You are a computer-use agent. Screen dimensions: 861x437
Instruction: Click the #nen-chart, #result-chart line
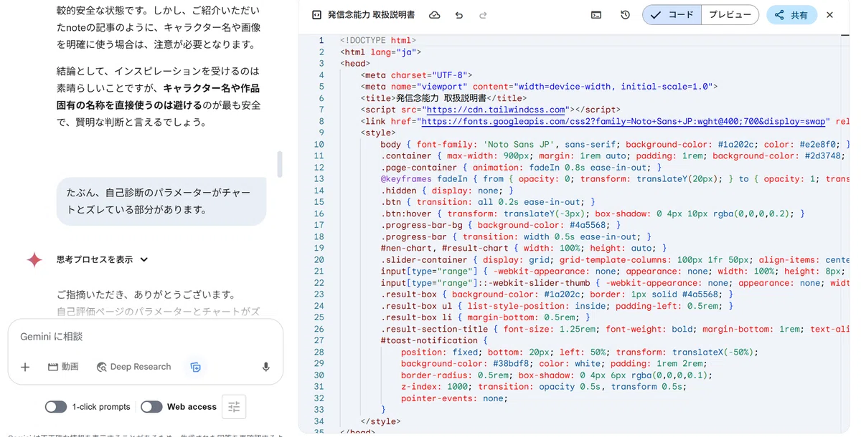(524, 248)
